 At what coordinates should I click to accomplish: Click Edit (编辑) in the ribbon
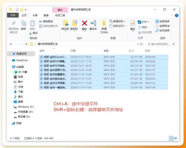[x=143, y=27]
